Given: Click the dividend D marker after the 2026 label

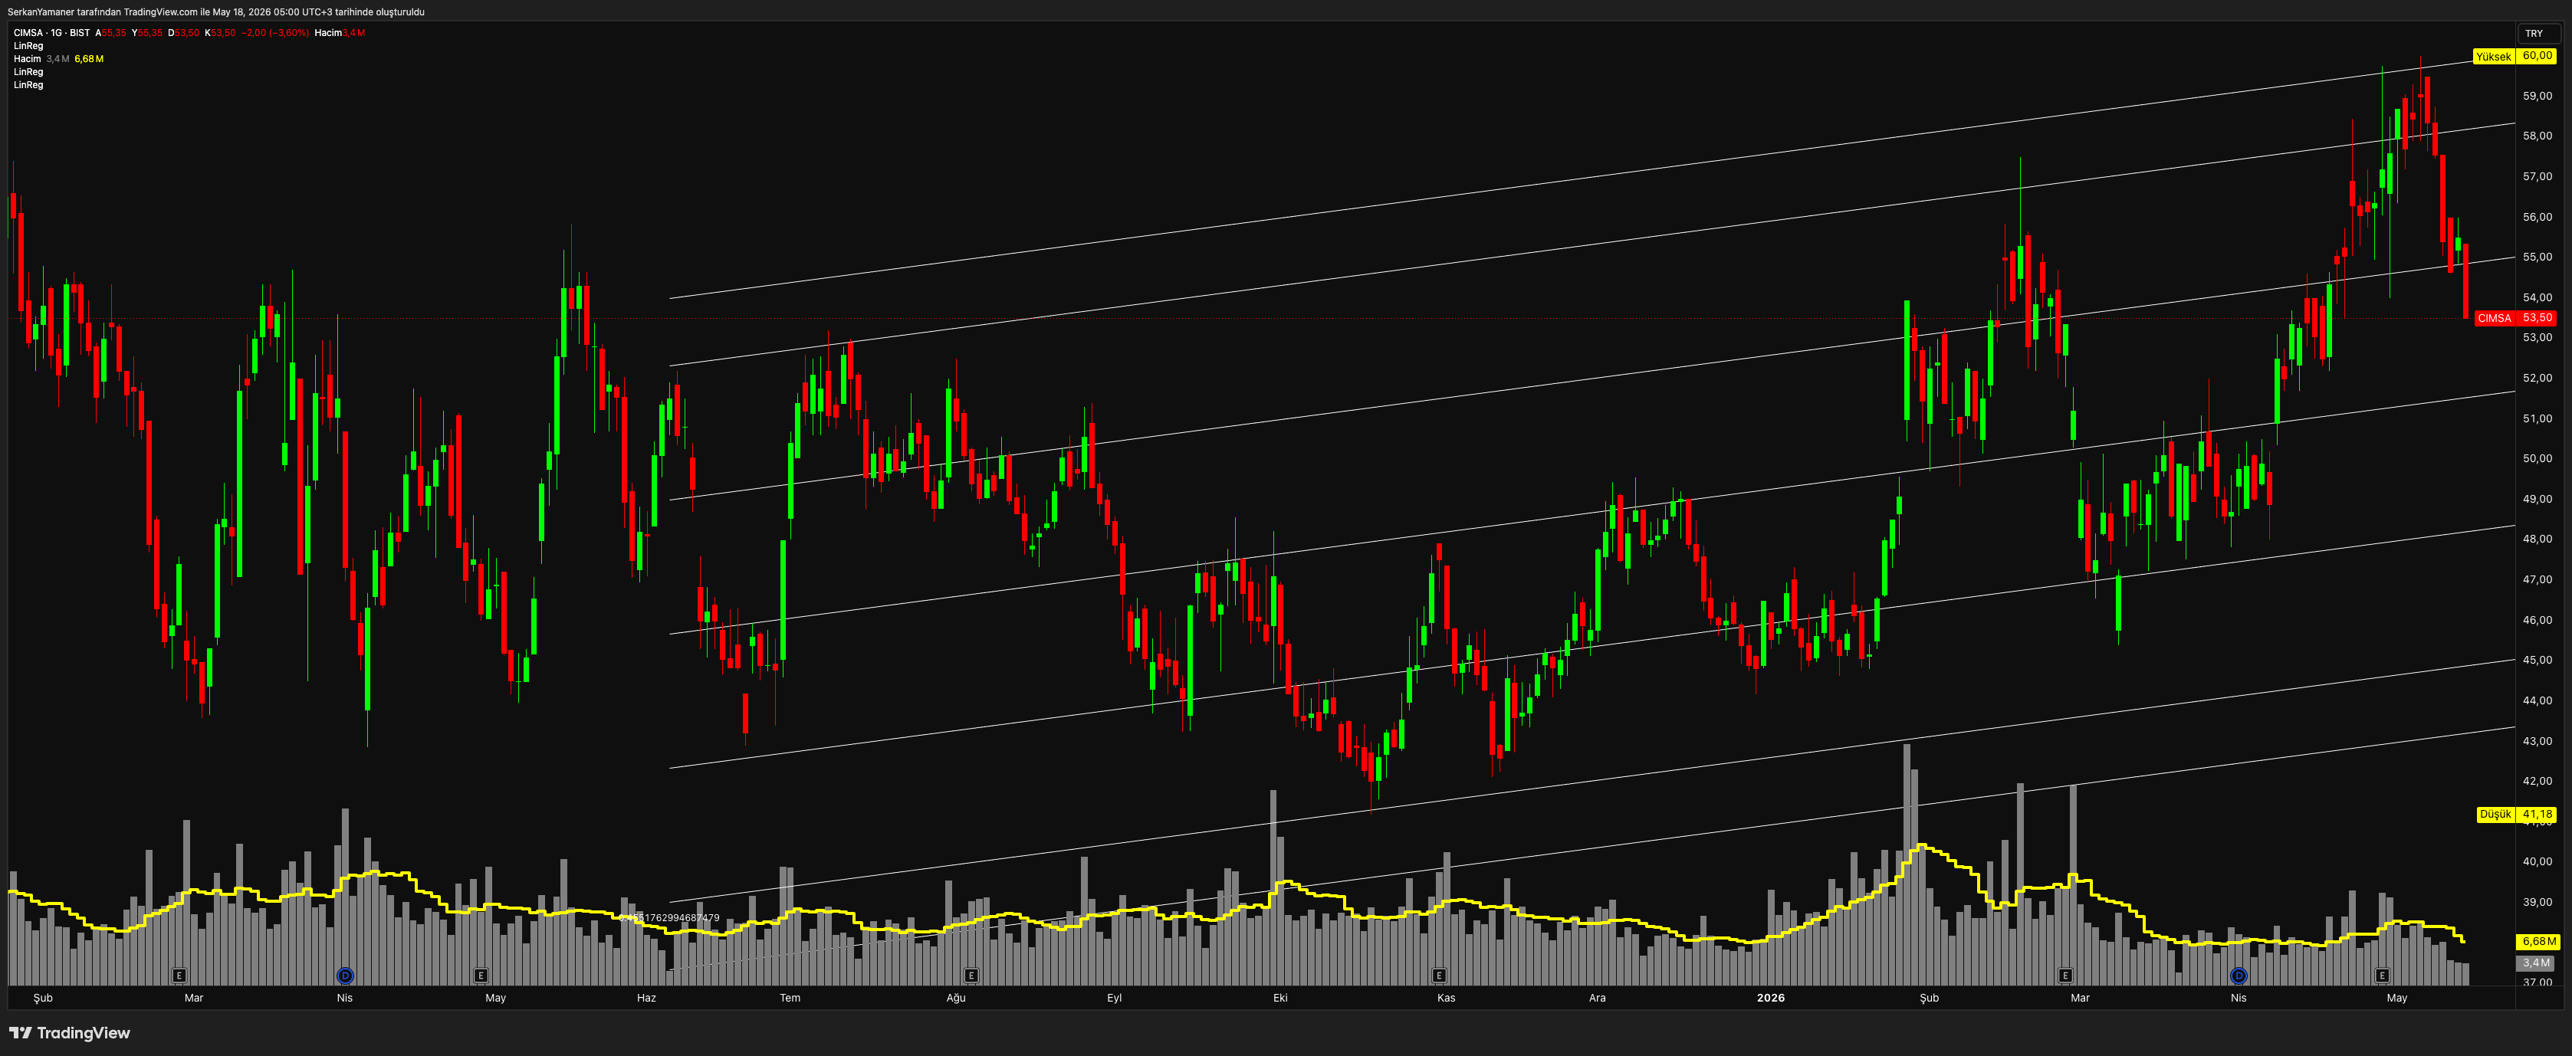Looking at the screenshot, I should click(2239, 976).
